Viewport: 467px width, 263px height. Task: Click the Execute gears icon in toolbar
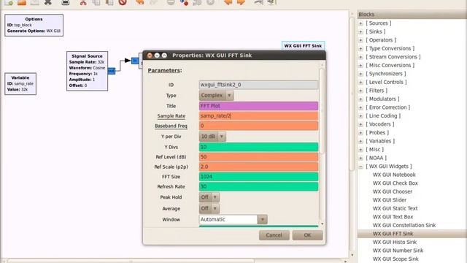pyautogui.click(x=197, y=2)
